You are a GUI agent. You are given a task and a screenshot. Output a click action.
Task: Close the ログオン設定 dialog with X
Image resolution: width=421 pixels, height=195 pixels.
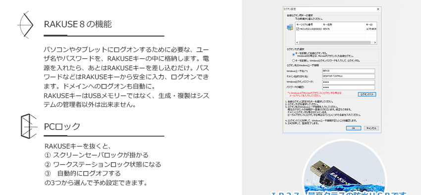378,9
